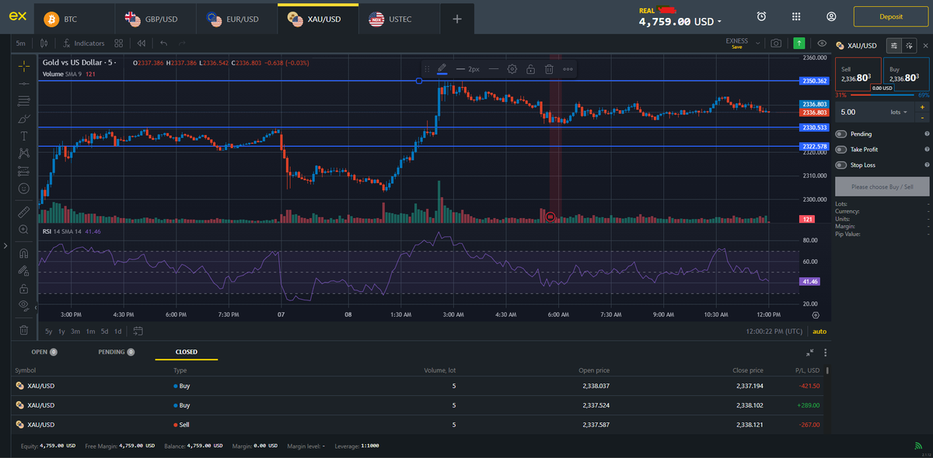
Task: Click the bar replay rewind icon
Action: (141, 43)
